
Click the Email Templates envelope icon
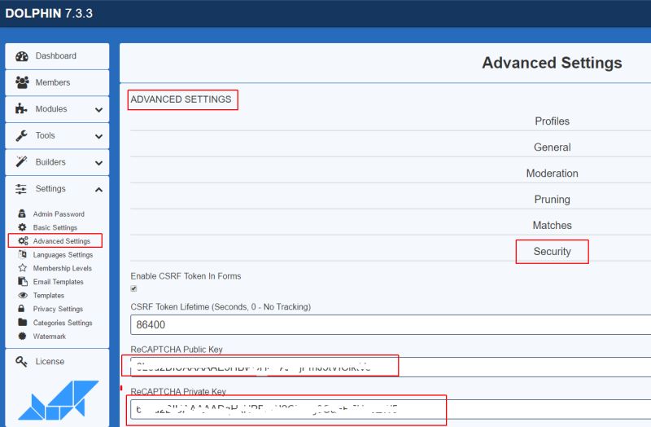point(22,282)
